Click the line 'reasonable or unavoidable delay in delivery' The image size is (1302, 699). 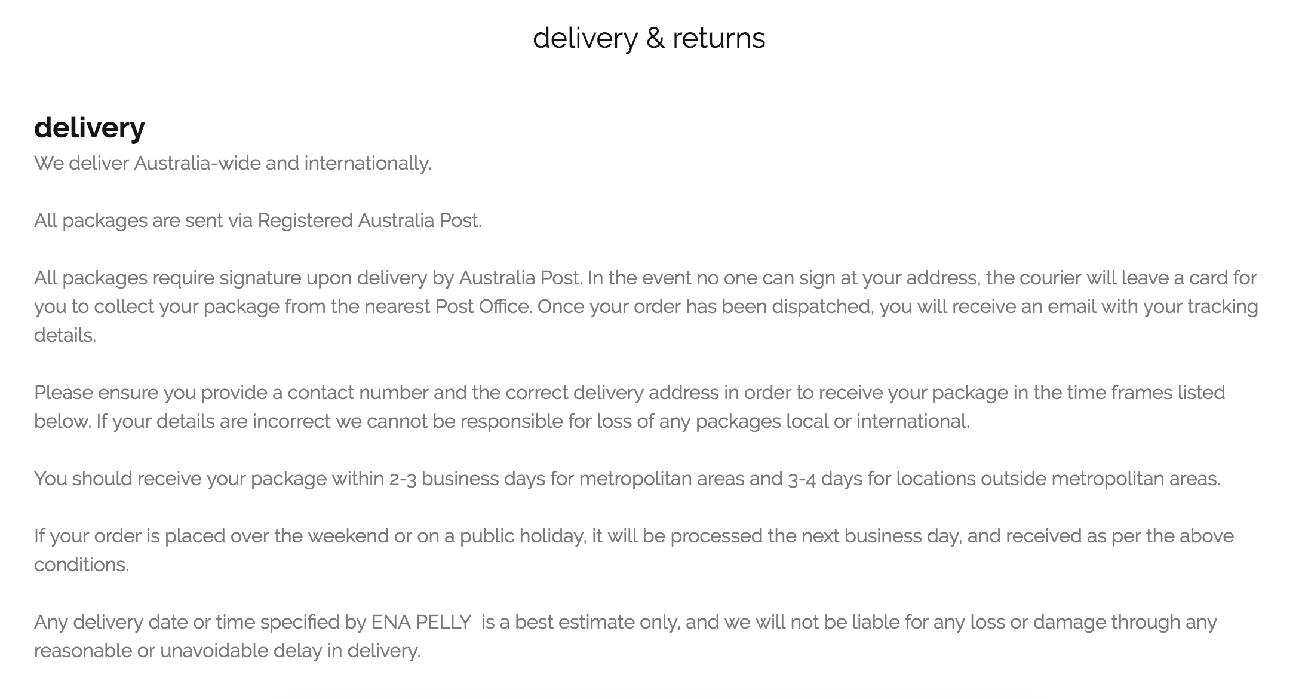pos(228,651)
